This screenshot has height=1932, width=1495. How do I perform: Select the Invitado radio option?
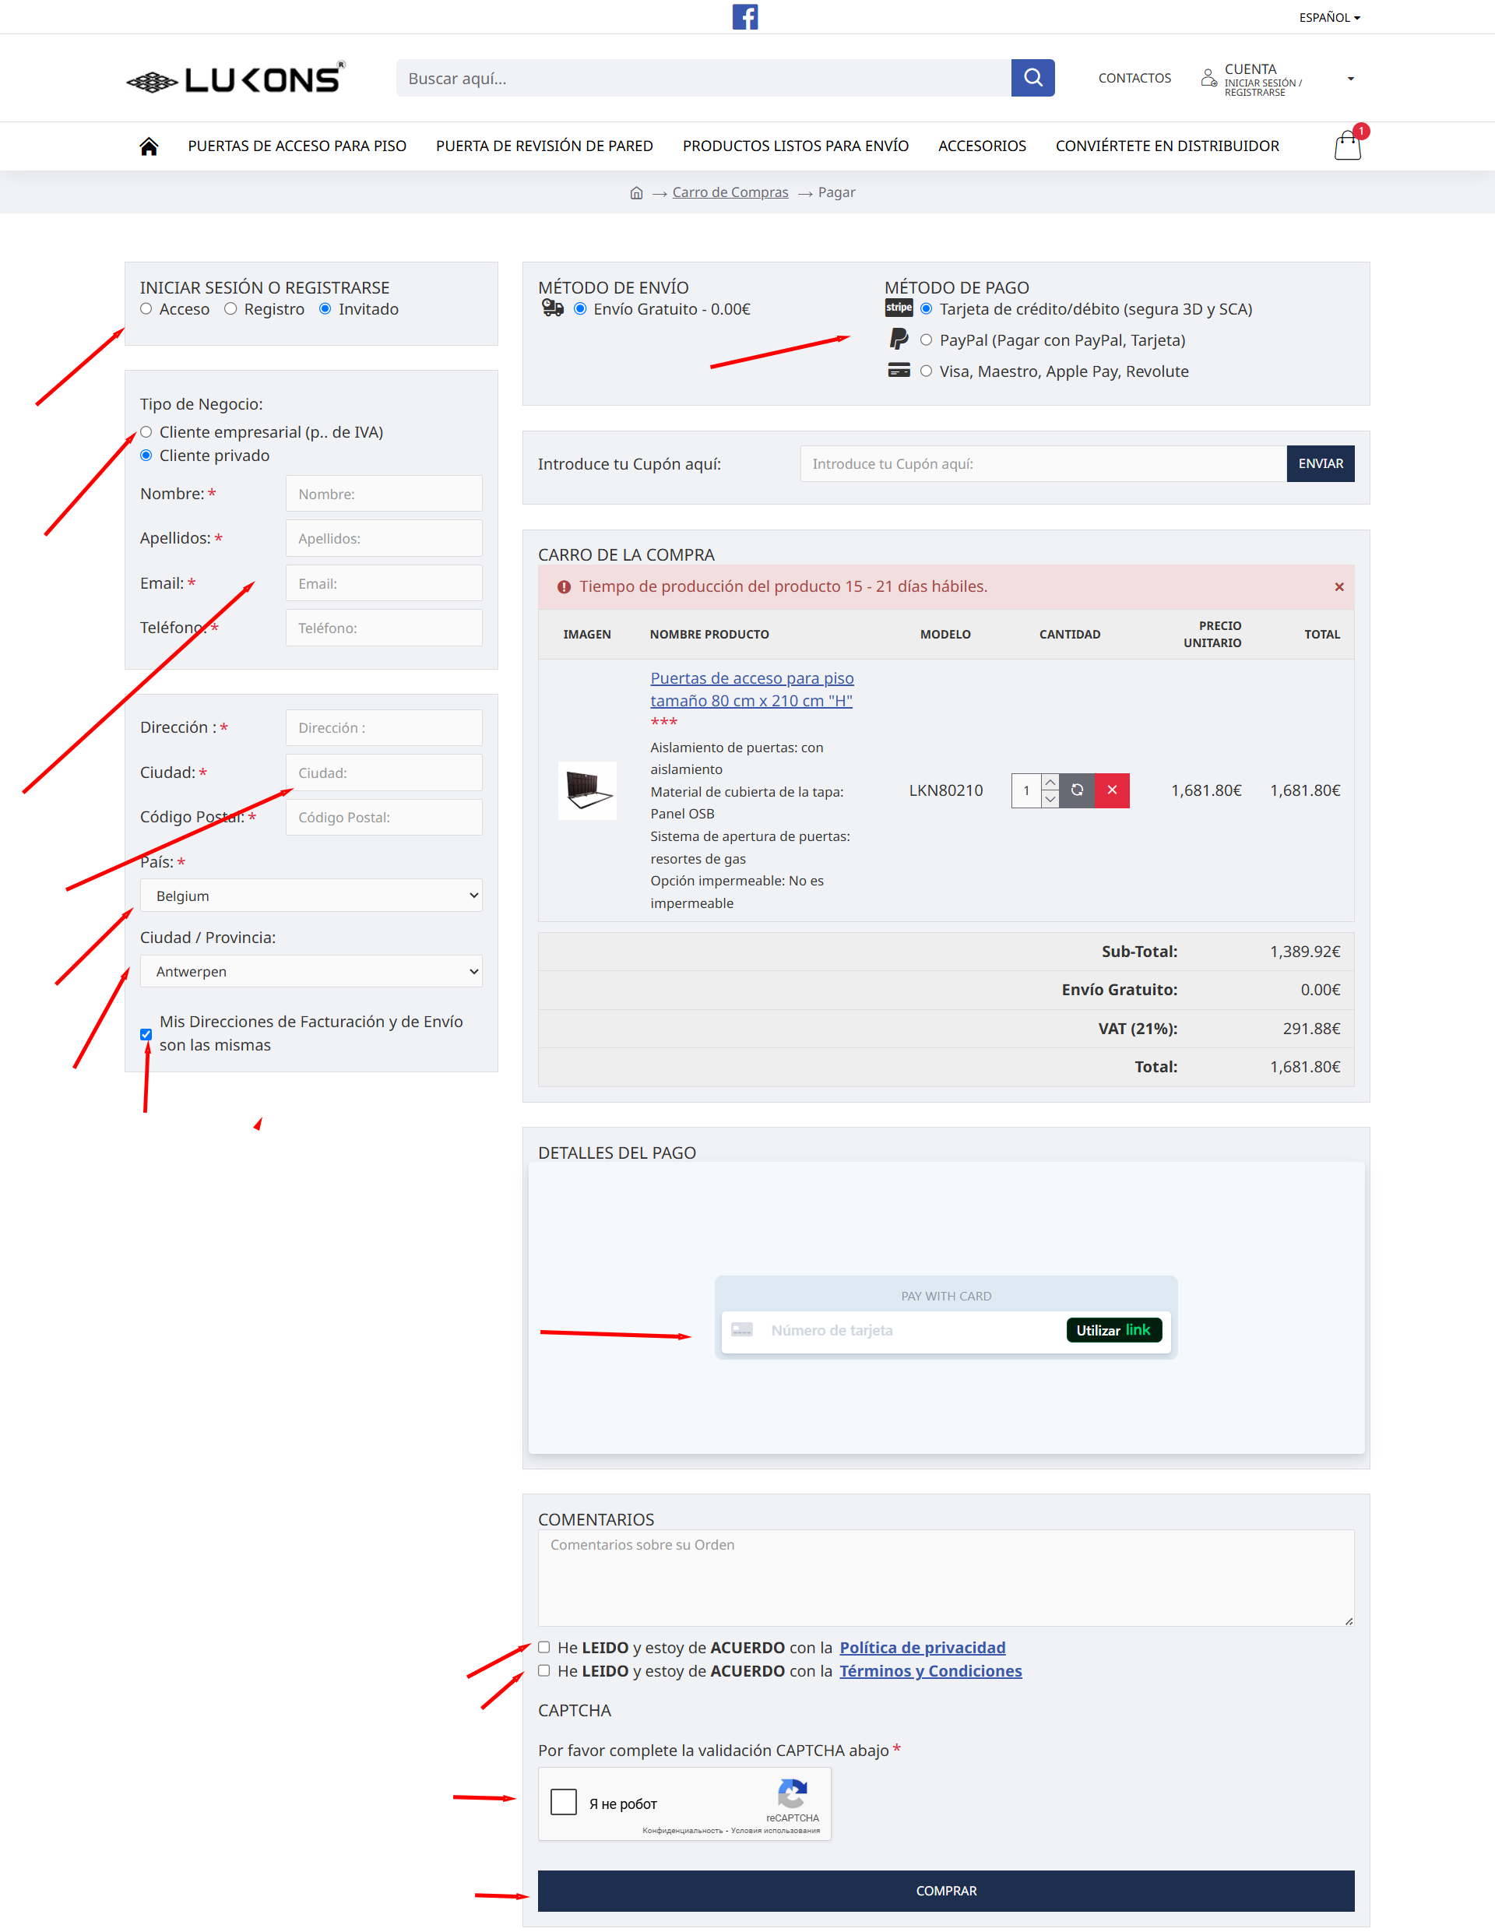(x=325, y=308)
